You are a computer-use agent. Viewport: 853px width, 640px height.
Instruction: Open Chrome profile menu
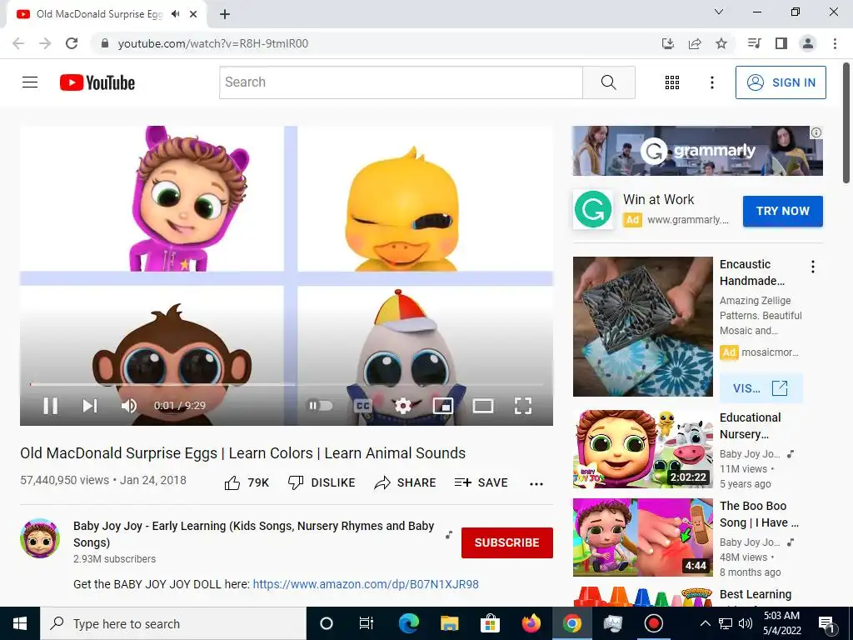[808, 43]
